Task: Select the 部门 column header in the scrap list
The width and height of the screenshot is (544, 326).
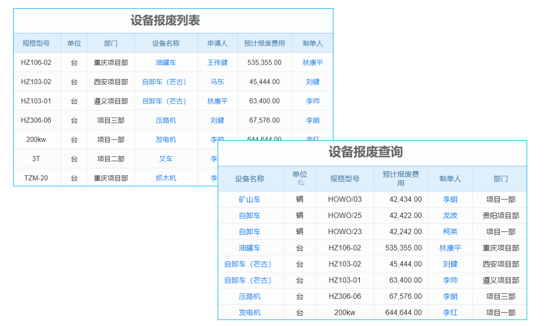Action: tap(111, 43)
